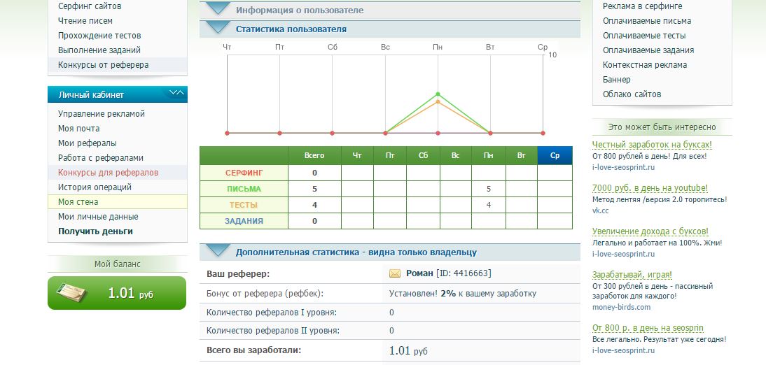Click the Ср column header in the stats table
This screenshot has height=365, width=766.
coord(555,156)
